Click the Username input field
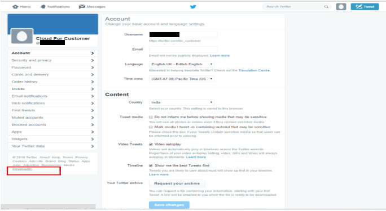Screen dimensions: 386x211 [183, 34]
